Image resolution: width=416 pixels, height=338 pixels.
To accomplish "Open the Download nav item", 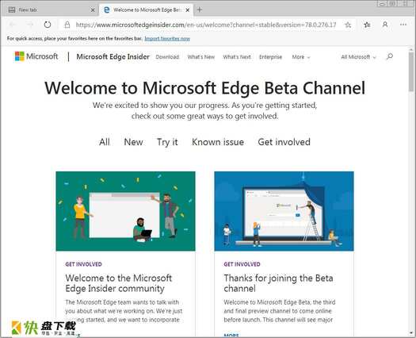I will pyautogui.click(x=167, y=57).
